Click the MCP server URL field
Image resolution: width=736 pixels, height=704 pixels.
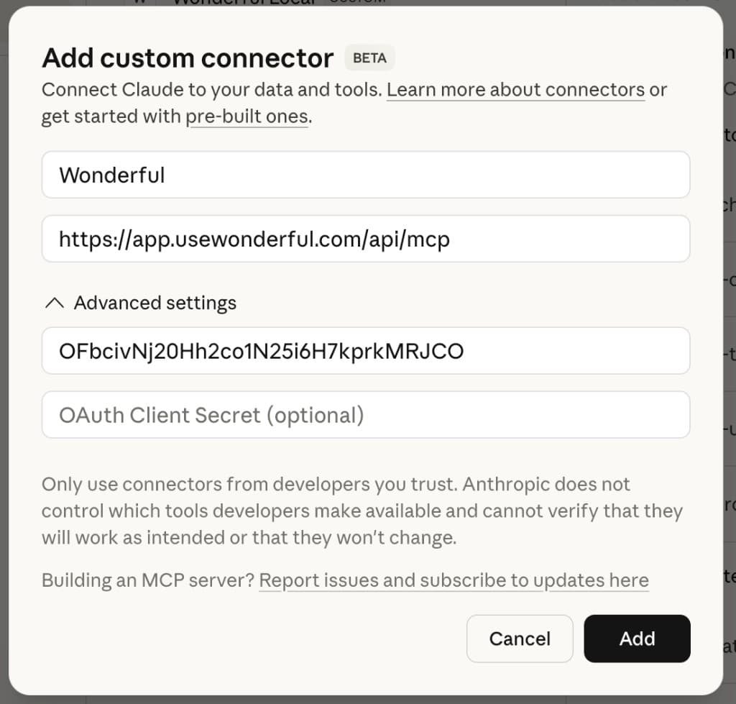(367, 239)
